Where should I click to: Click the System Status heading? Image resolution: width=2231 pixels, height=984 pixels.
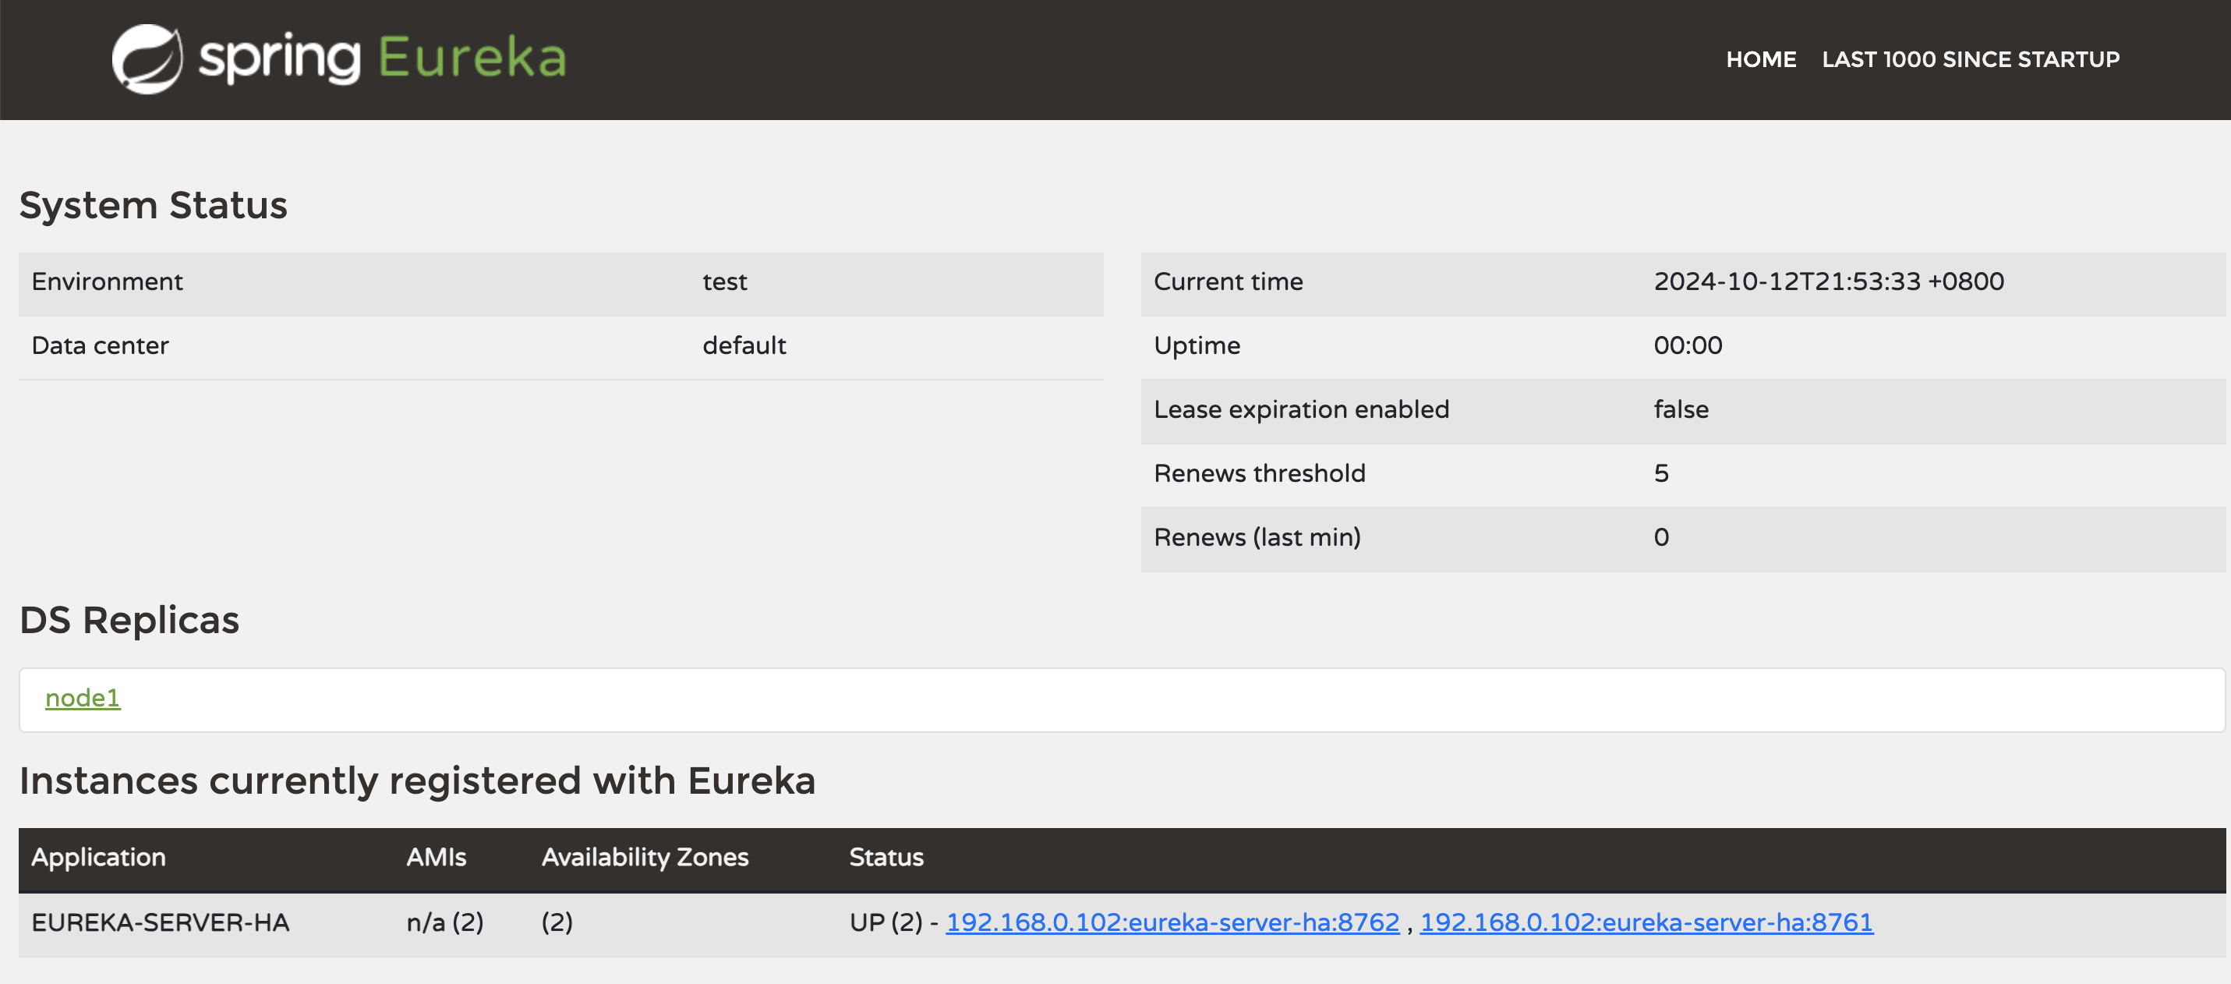click(x=154, y=205)
